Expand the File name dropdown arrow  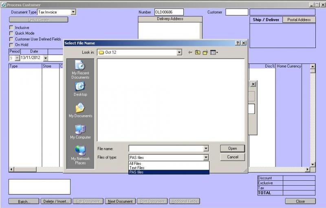tap(206, 149)
